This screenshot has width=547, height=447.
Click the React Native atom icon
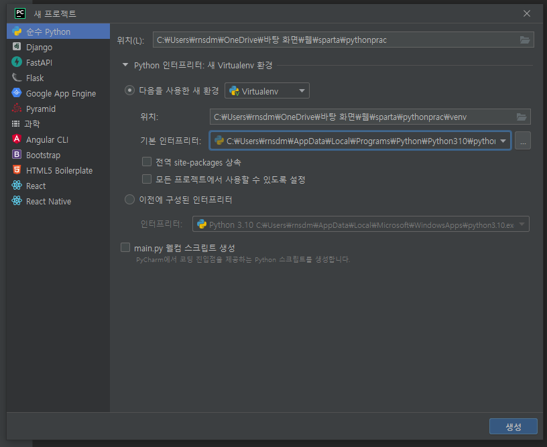(x=17, y=200)
